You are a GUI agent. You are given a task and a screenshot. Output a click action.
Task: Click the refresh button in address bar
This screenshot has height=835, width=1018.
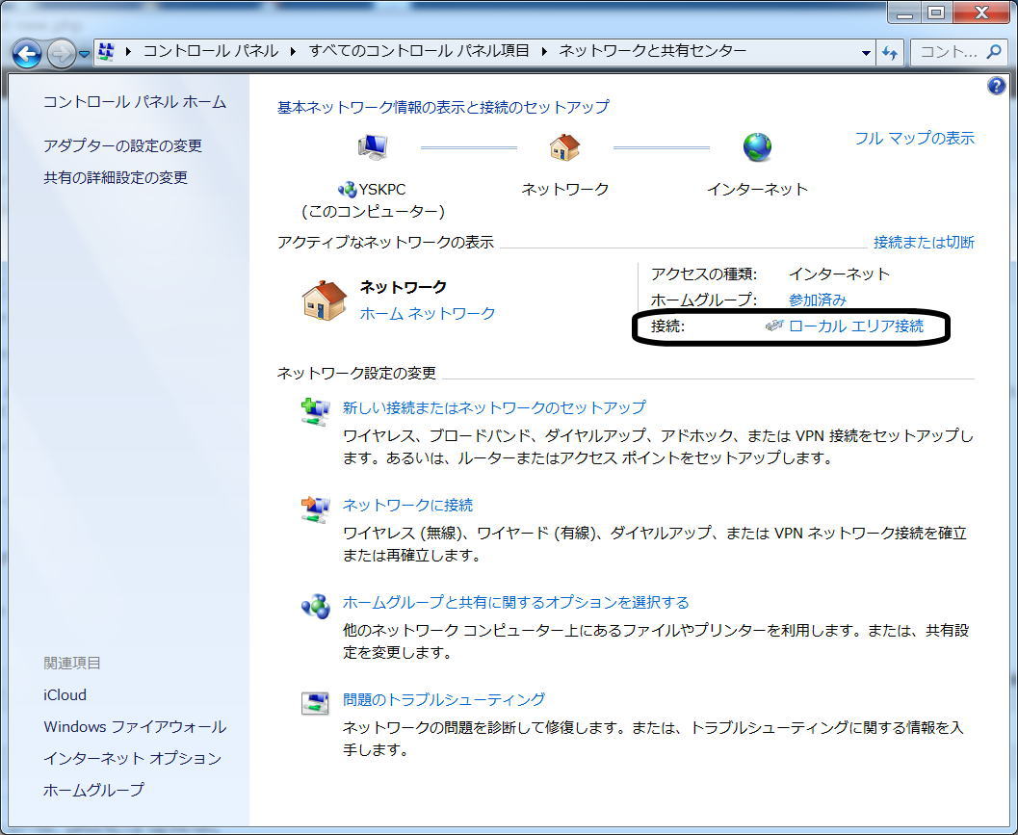pyautogui.click(x=891, y=52)
